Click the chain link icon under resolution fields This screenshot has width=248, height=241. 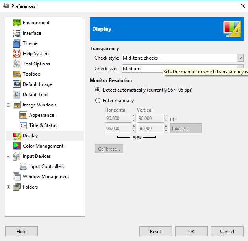point(137,138)
